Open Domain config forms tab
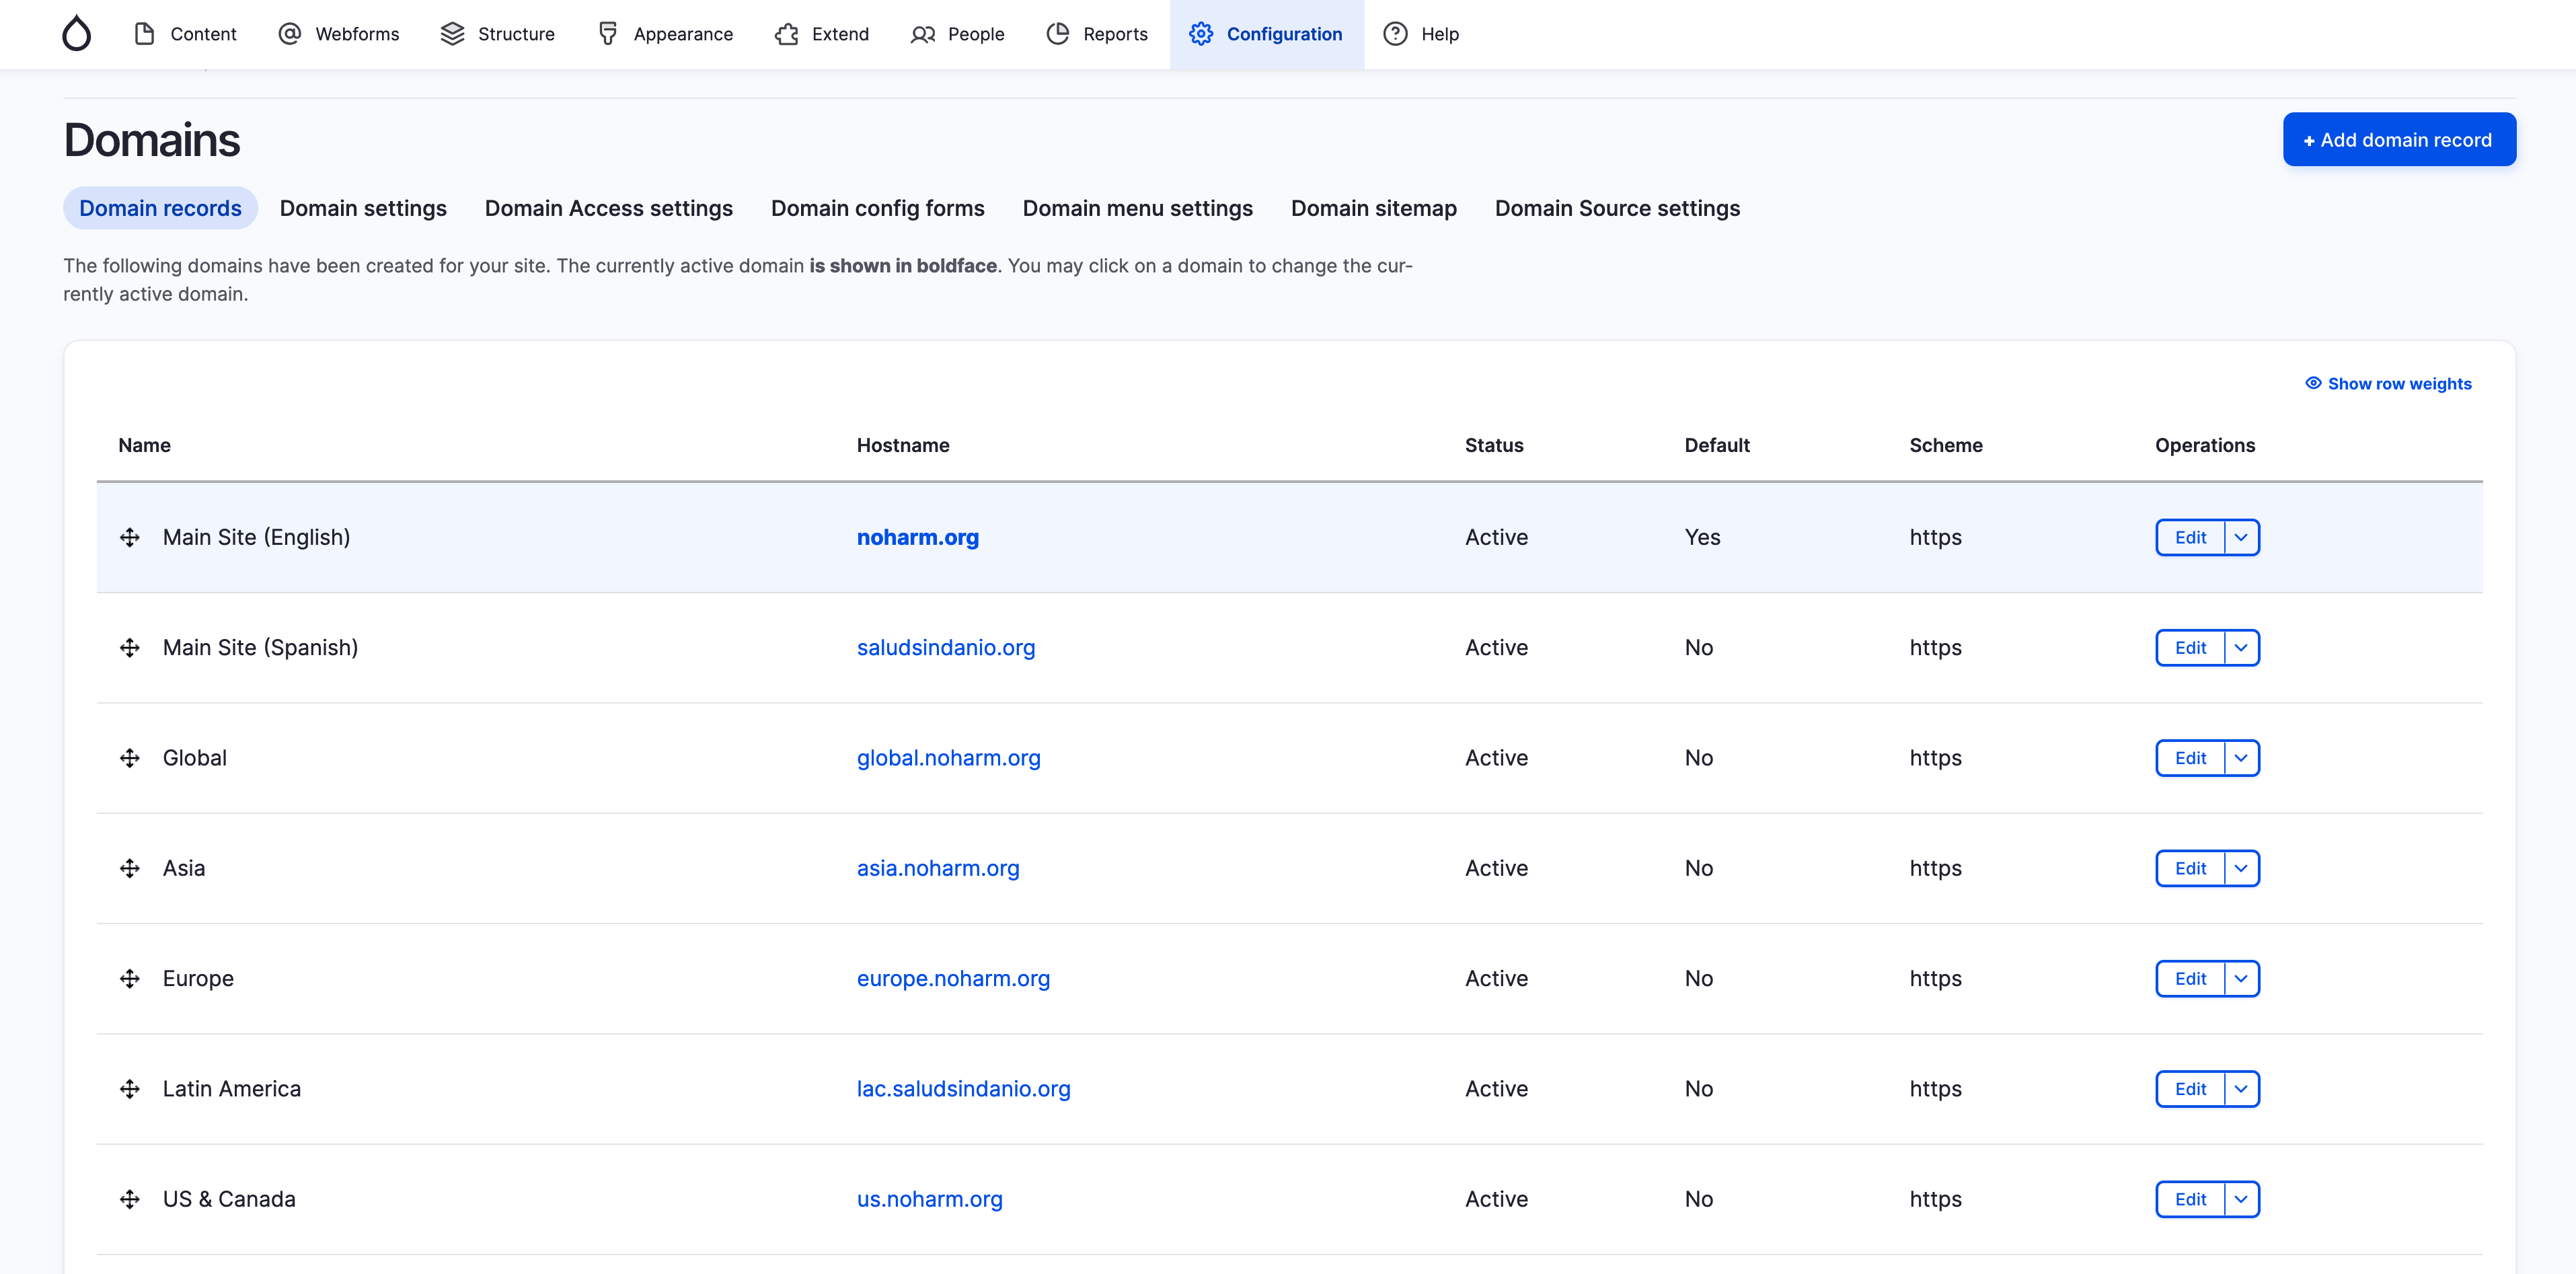The image size is (2576, 1274). pos(877,208)
